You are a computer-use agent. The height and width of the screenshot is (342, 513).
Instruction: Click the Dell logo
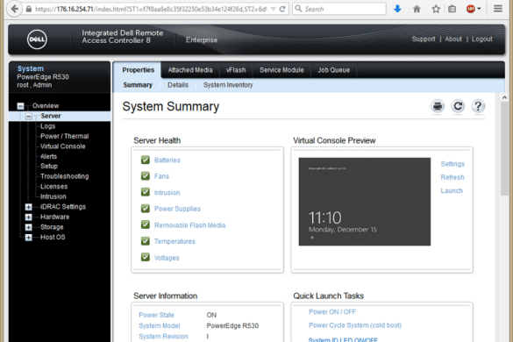click(x=37, y=39)
